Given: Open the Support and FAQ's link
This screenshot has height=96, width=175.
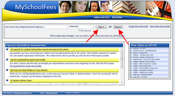Looking at the screenshot, I should pyautogui.click(x=102, y=17).
